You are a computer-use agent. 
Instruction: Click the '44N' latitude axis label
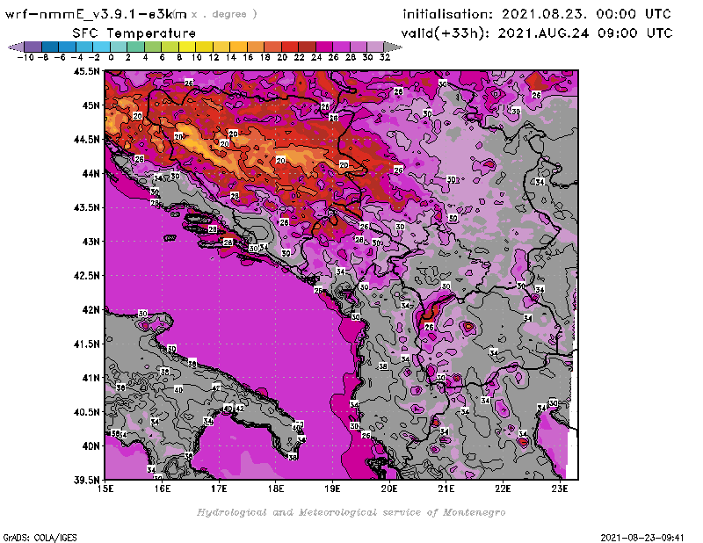91,173
